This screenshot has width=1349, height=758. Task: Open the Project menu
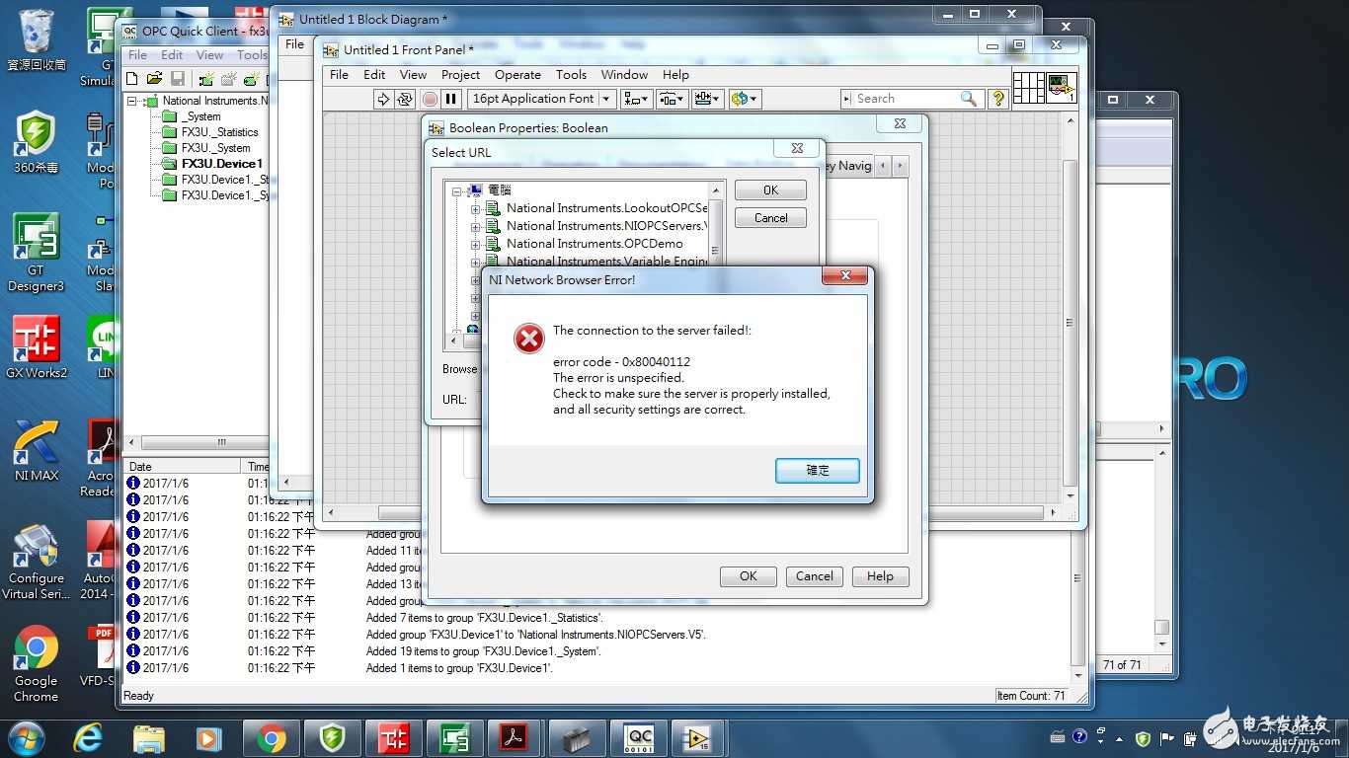coord(460,75)
